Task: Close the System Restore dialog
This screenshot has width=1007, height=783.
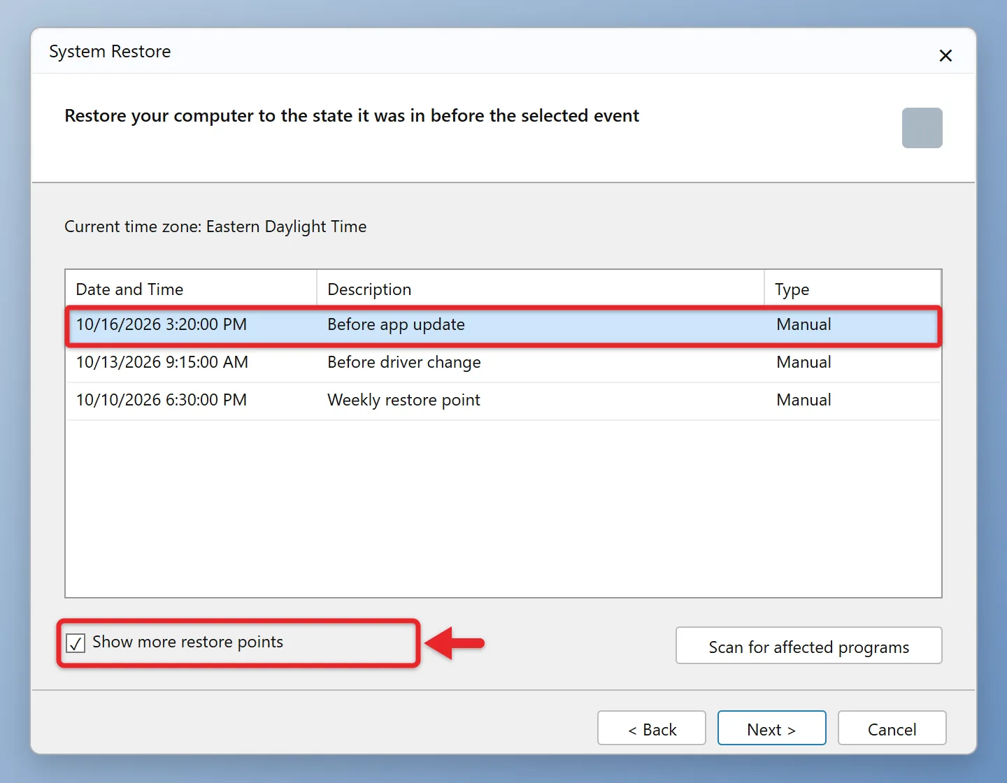Action: (x=945, y=55)
